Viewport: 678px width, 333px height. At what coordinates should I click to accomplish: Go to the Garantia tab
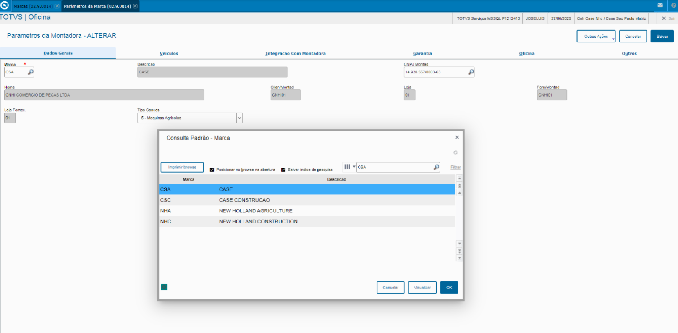pos(422,54)
